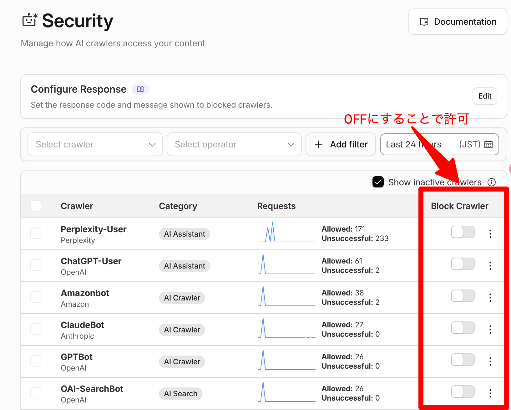Open more options menu for ClaudeBot
The image size is (511, 410).
tap(490, 330)
